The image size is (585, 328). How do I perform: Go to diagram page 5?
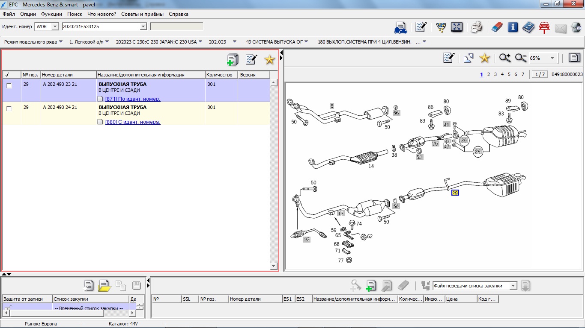509,74
